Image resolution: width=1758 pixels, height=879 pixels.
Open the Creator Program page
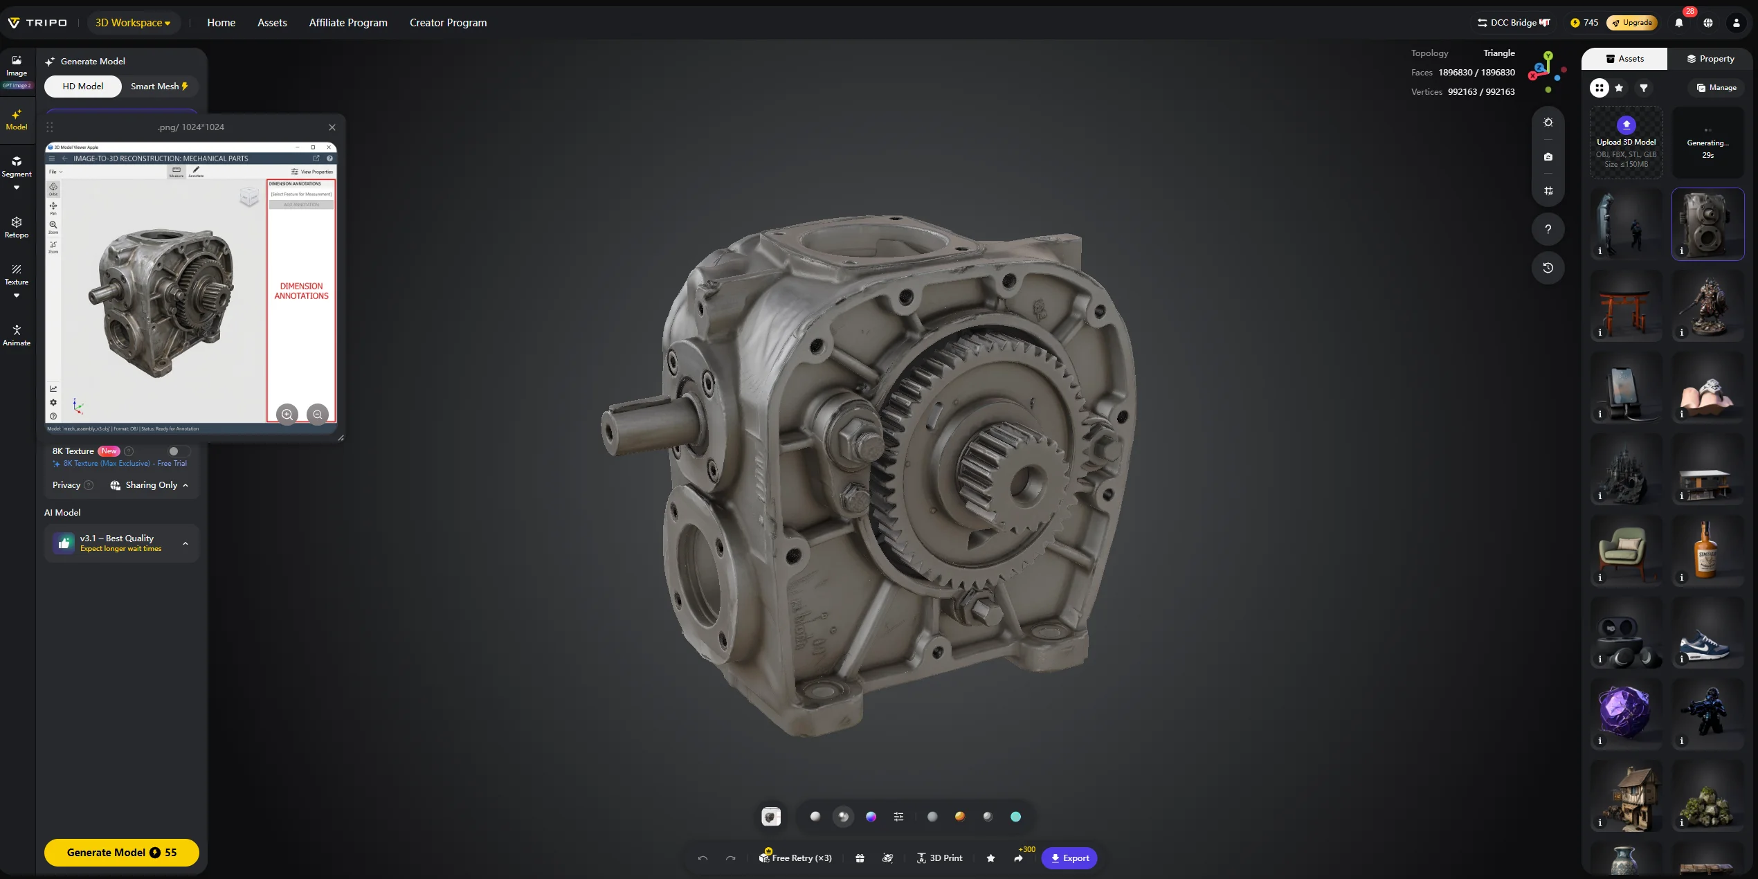[x=448, y=23]
